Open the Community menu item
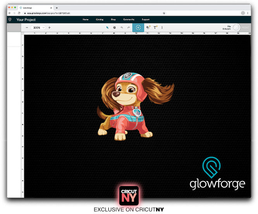 [129, 19]
